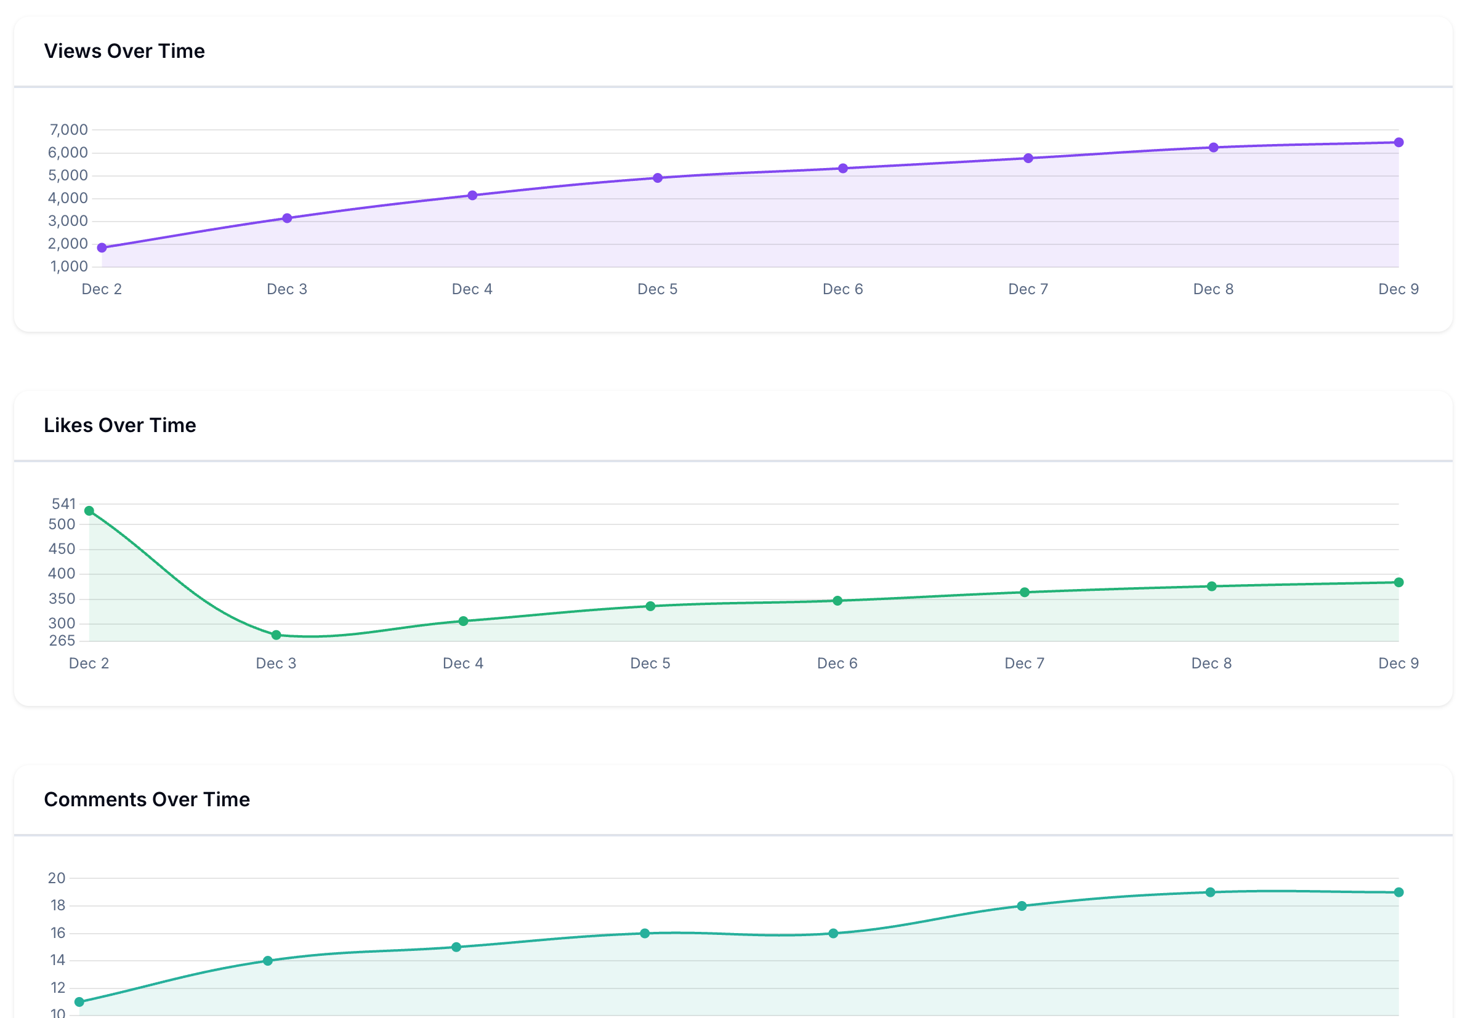Click the peak Dec 2 point on Likes chart

pos(89,510)
